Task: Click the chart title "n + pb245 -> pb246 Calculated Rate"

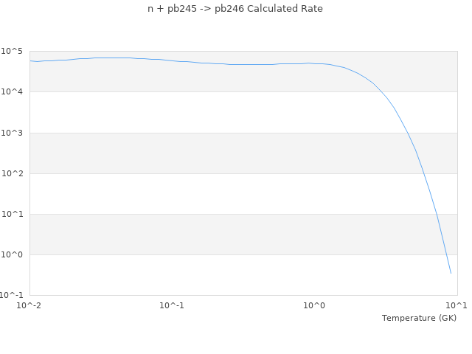Action: point(235,9)
